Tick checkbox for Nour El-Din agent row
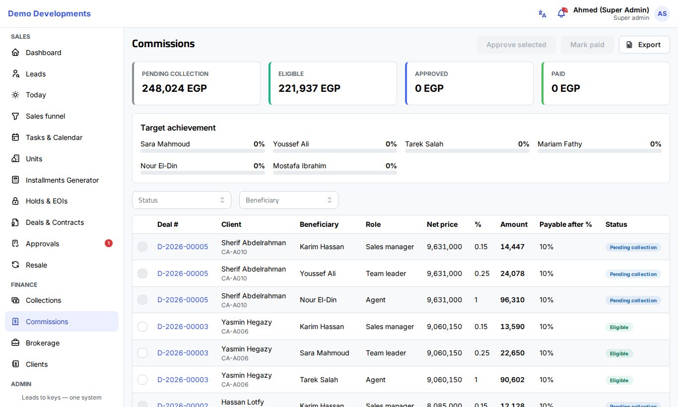The image size is (678, 407). pos(142,300)
